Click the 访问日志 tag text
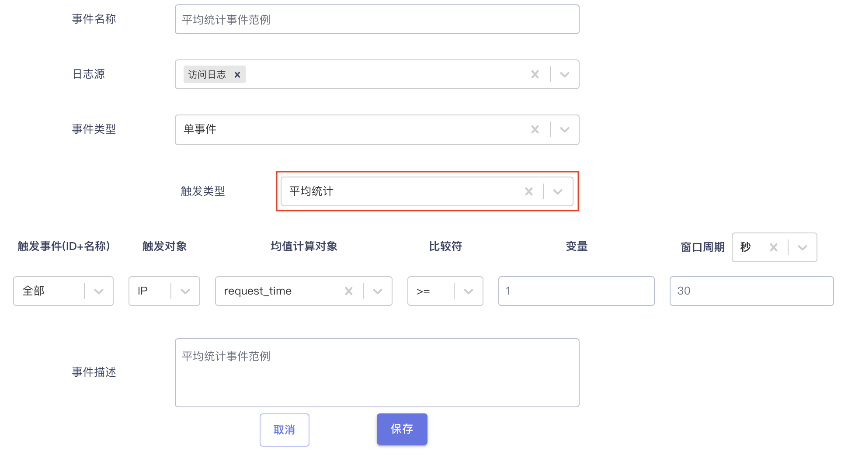This screenshot has height=458, width=848. point(207,75)
